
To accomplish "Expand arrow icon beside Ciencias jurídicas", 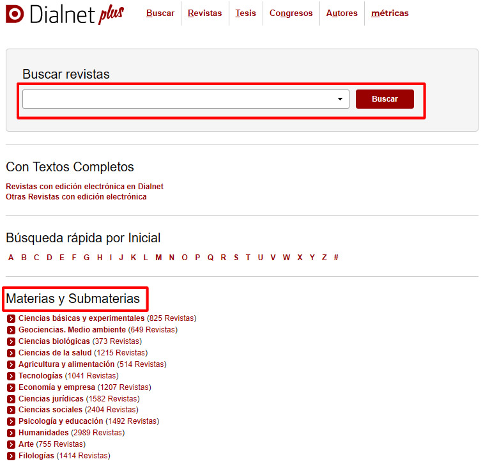I will tap(11, 399).
